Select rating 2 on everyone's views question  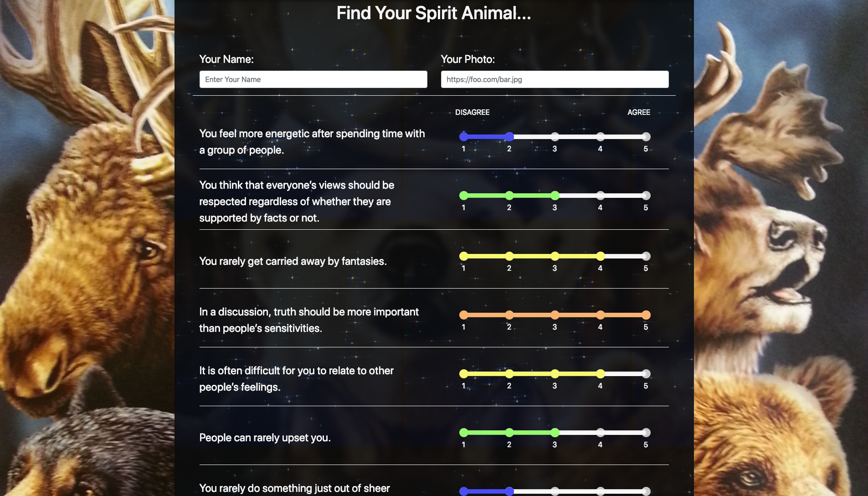pos(509,196)
